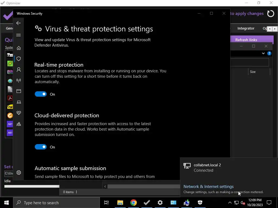Go back in Windows Security
Viewport: 278px width, 208px height.
click(18, 23)
